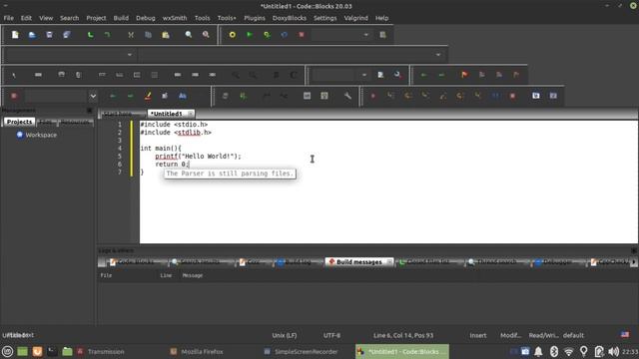The width and height of the screenshot is (639, 359).
Task: Click the Paste clipboard icon
Action: pyautogui.click(x=166, y=35)
